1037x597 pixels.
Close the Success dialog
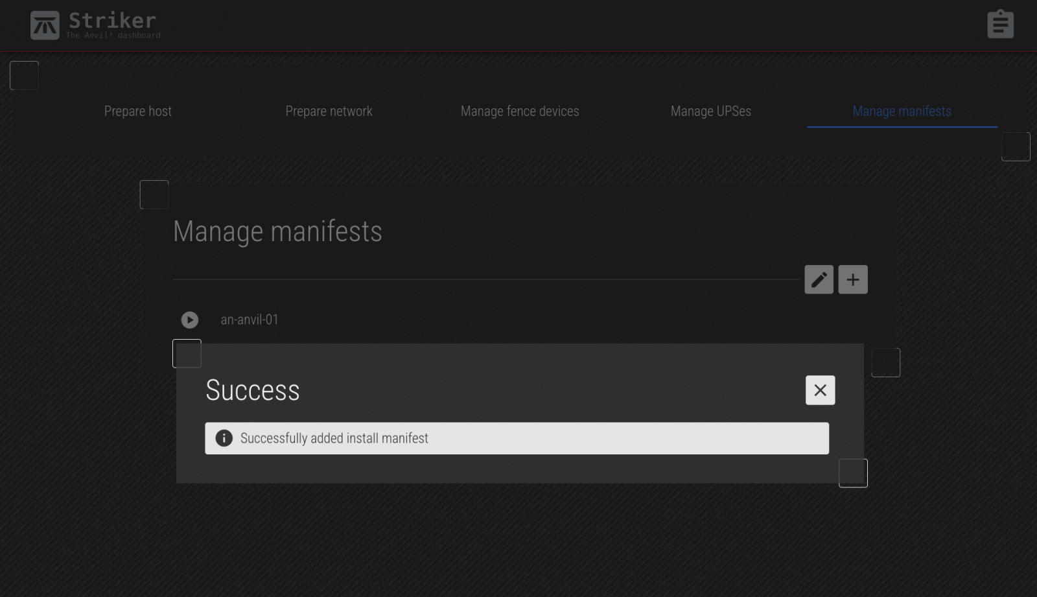click(820, 390)
